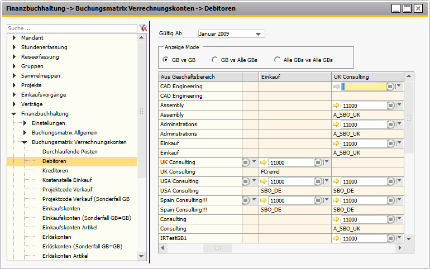This screenshot has width=430, height=269.
Task: Click the round chooser icon in Adminstrations row
Action: [390, 124]
